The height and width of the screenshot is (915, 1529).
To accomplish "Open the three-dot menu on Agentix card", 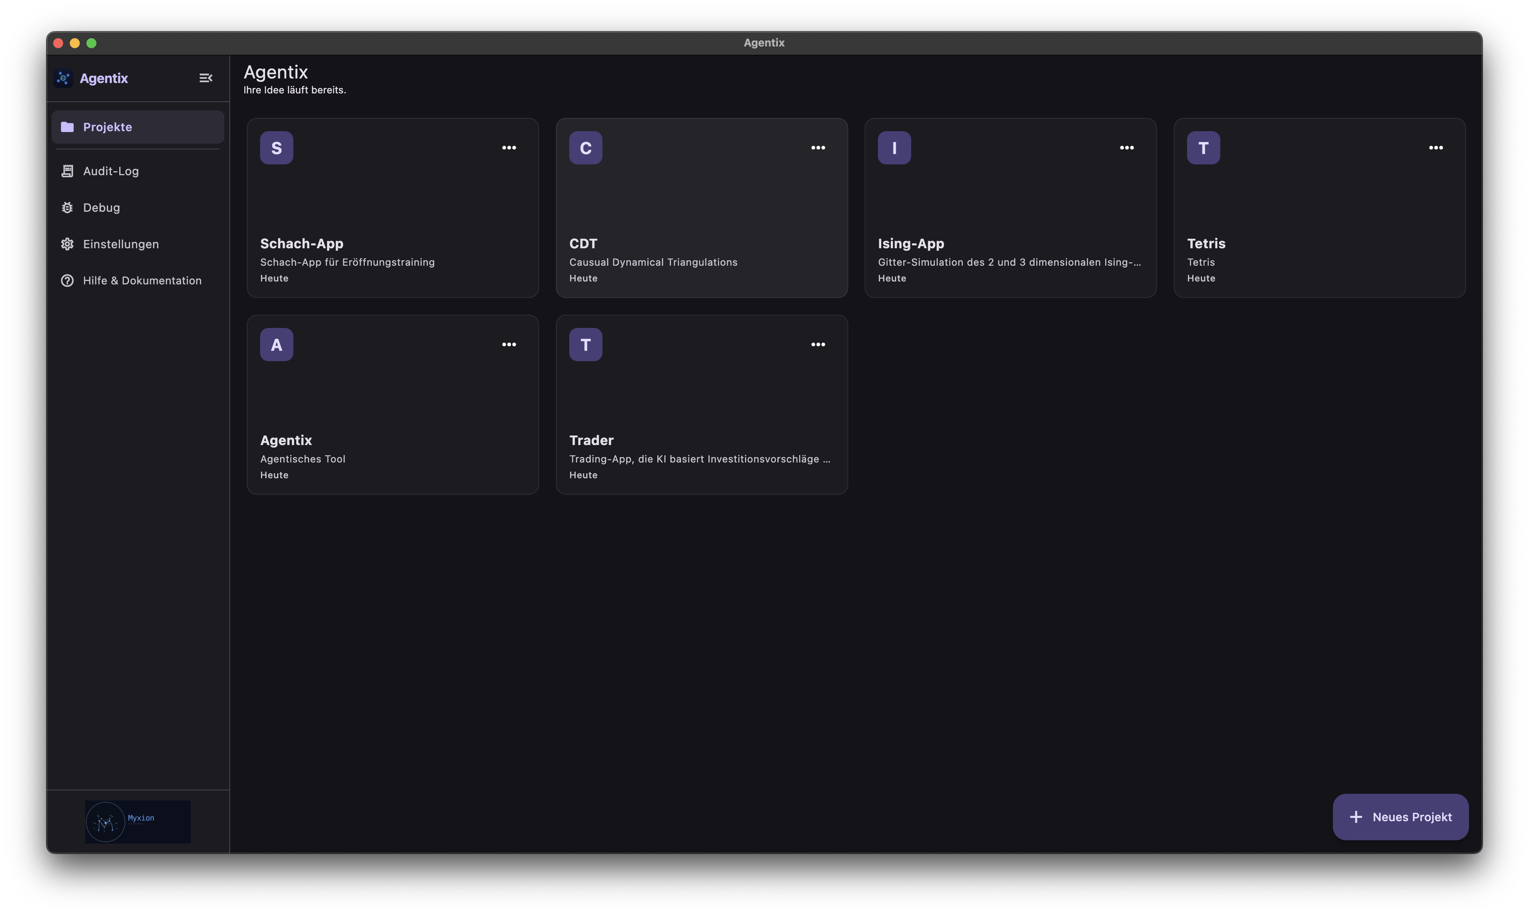I will [509, 345].
